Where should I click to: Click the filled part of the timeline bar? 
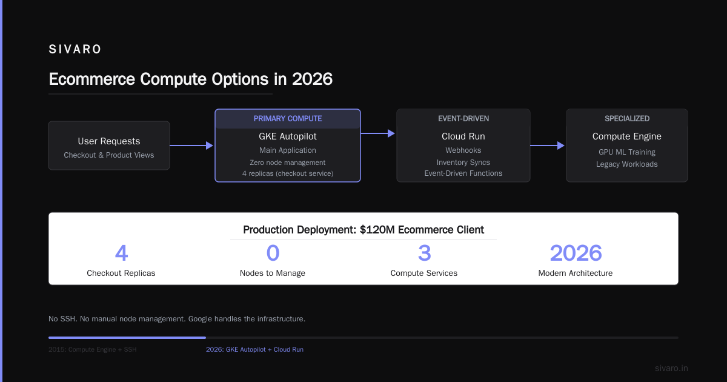click(x=127, y=338)
